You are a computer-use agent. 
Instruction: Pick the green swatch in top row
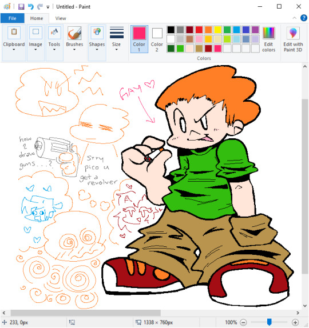click(x=227, y=30)
